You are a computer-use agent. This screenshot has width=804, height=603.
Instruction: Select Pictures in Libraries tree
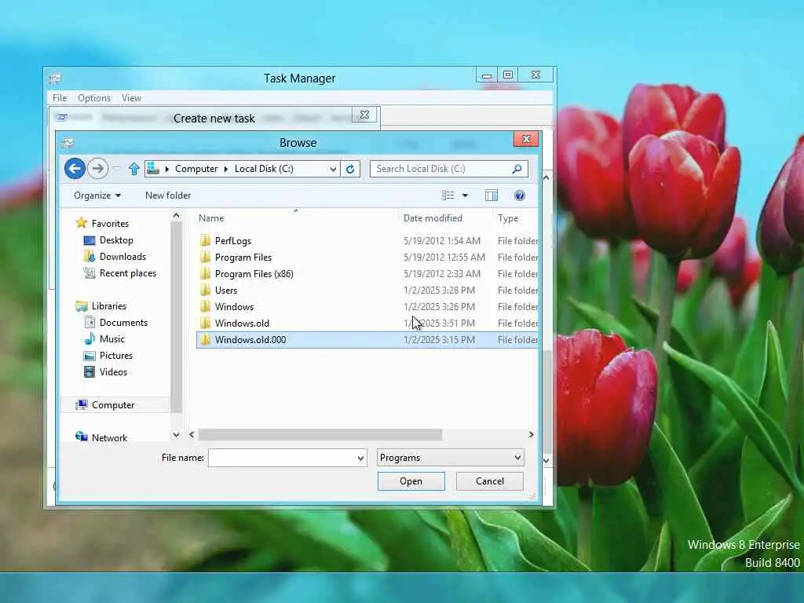pos(116,356)
